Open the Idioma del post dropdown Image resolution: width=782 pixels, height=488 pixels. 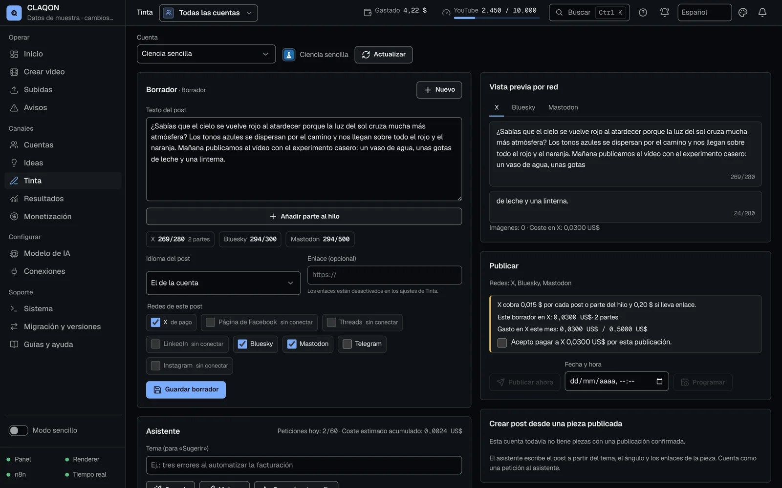pyautogui.click(x=223, y=283)
